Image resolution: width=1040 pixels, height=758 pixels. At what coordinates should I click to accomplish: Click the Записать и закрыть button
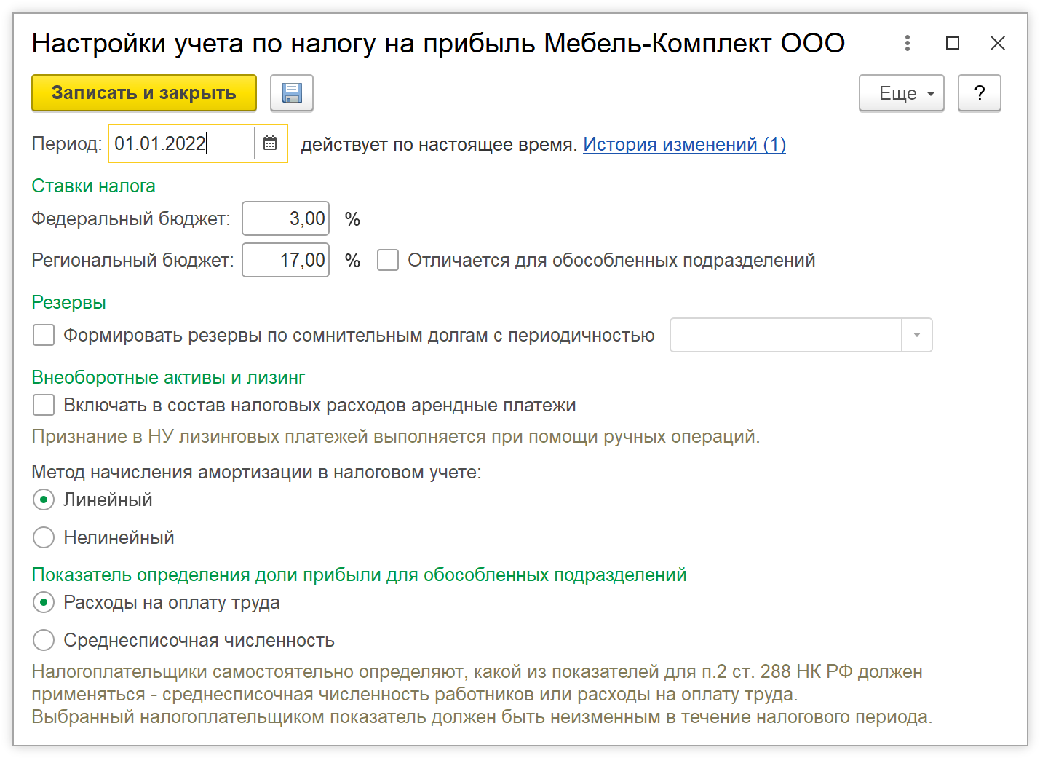tap(144, 93)
